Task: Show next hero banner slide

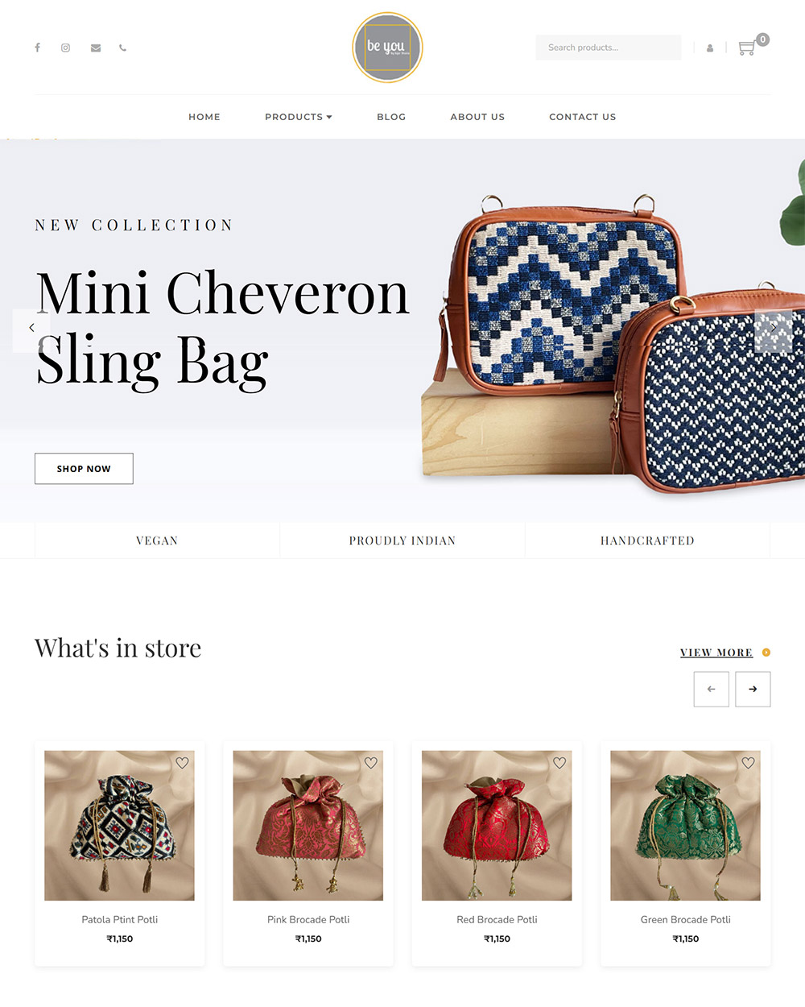Action: (774, 328)
